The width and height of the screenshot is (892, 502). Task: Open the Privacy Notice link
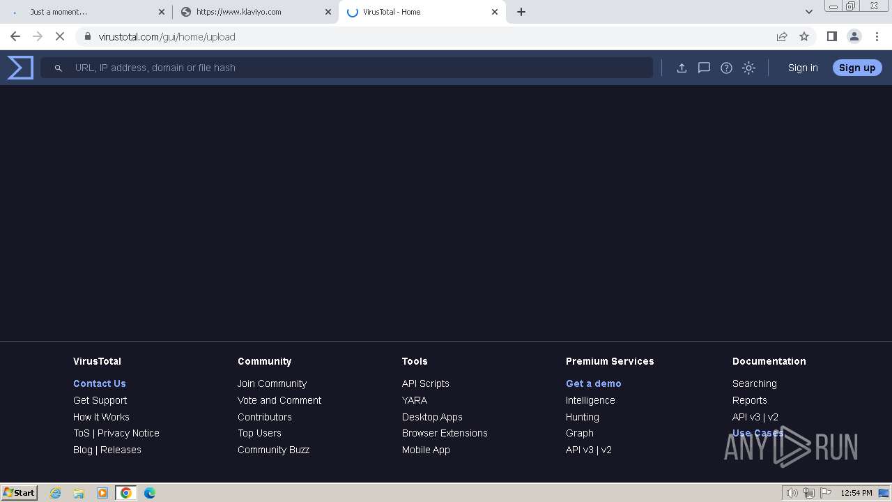[x=128, y=433]
